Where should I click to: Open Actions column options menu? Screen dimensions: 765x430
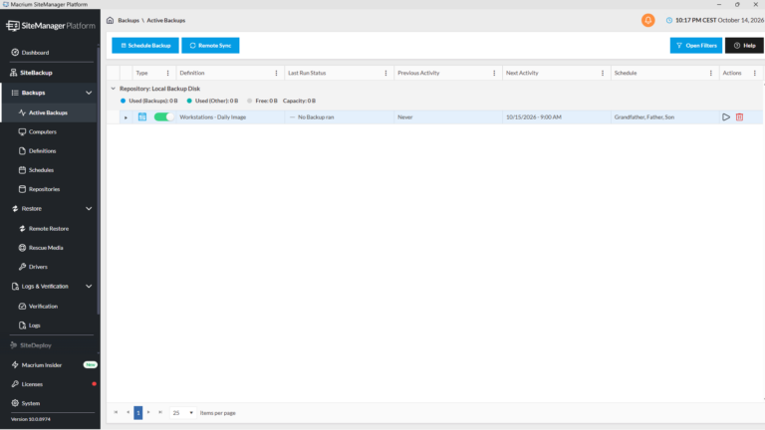pyautogui.click(x=754, y=73)
